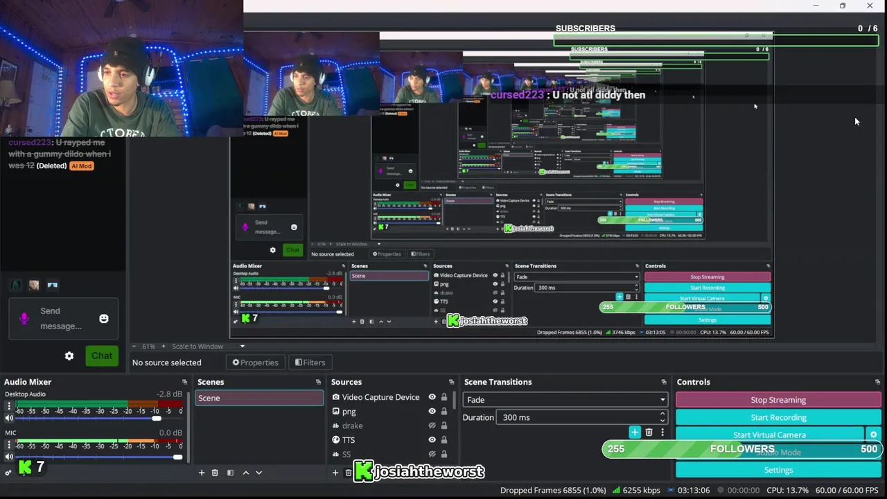
Task: Click Dropped Frames status text
Action: click(553, 490)
